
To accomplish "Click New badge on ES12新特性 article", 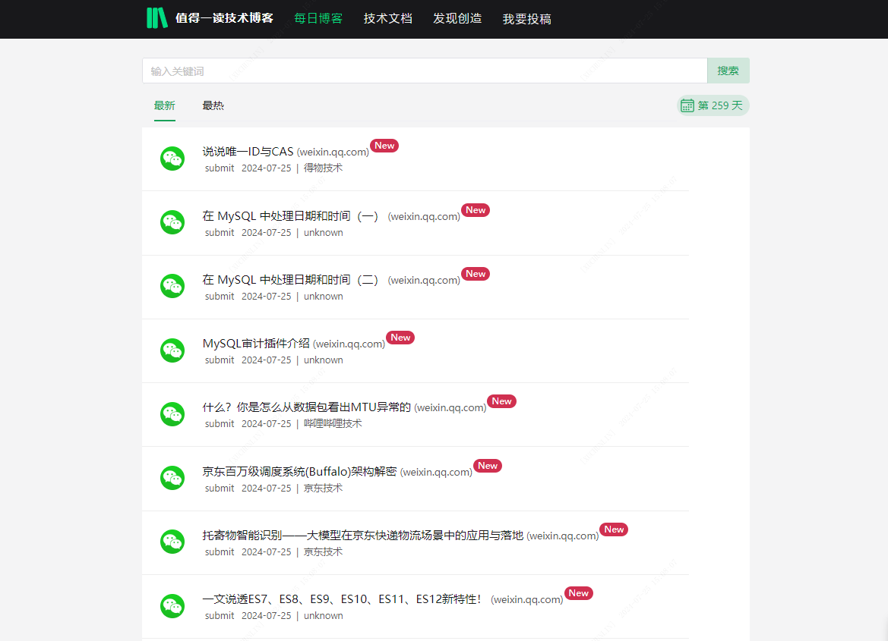I will pos(578,593).
